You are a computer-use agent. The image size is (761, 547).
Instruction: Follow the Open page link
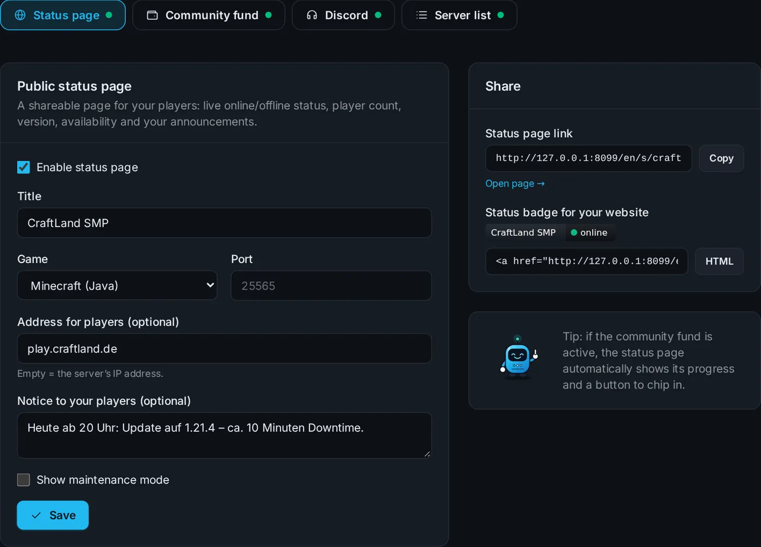[x=515, y=184]
